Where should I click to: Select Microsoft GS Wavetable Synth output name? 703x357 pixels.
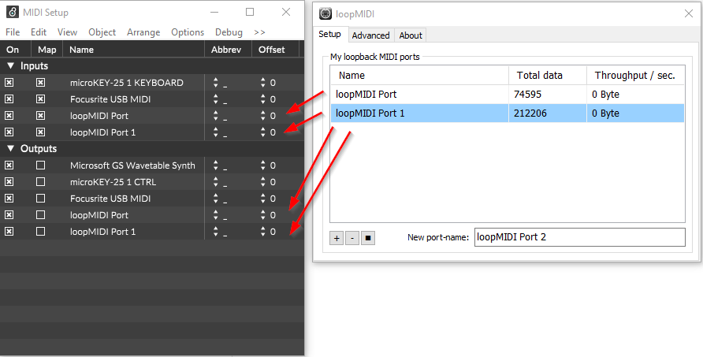pos(132,165)
